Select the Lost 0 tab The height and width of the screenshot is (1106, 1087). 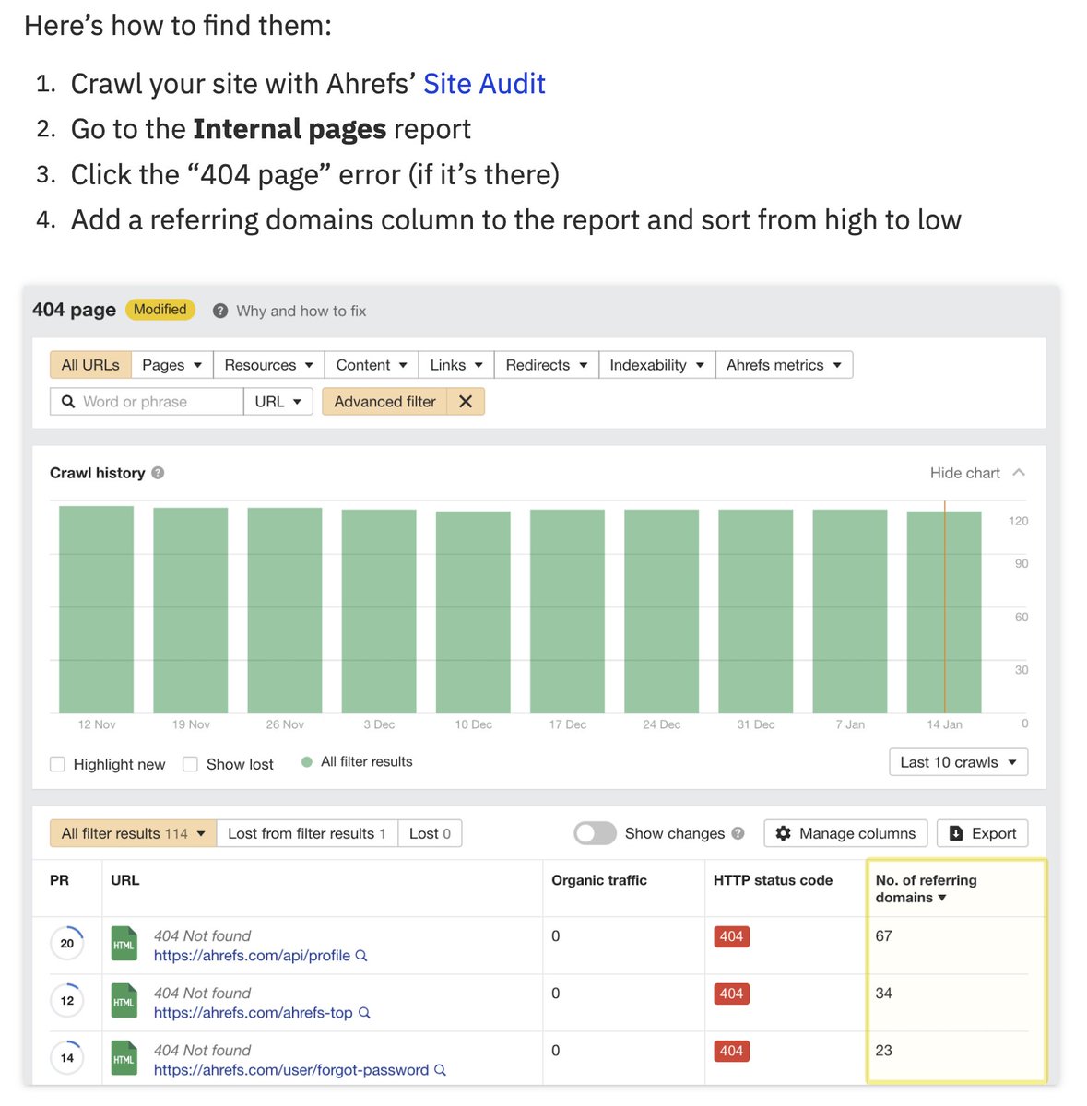pos(430,833)
